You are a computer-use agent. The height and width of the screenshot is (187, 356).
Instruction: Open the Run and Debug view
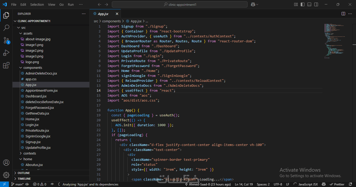point(6,53)
